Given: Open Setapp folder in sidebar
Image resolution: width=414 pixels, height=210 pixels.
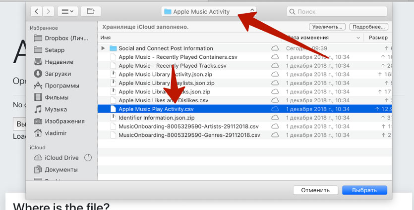Looking at the screenshot, I should [50, 50].
